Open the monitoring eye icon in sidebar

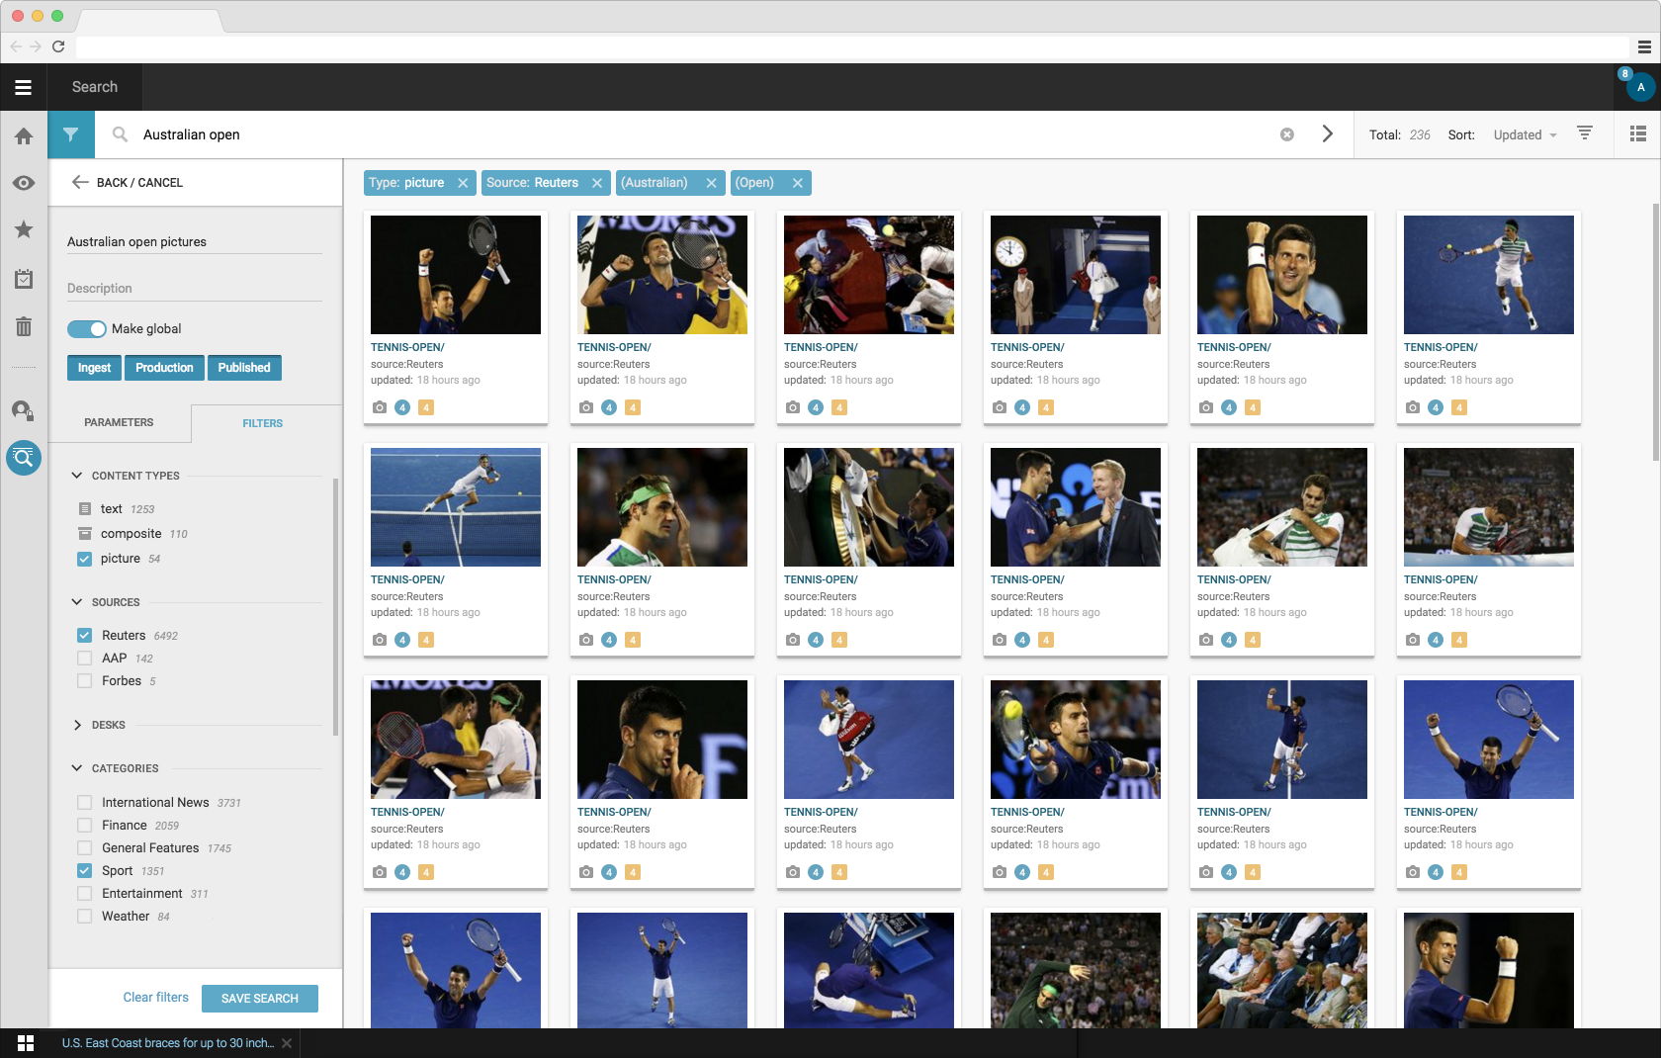coord(24,183)
